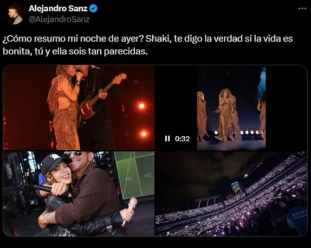Screen dimensions: 311x248
Task: Open the three-dot more options menu
Action: pyautogui.click(x=302, y=9)
